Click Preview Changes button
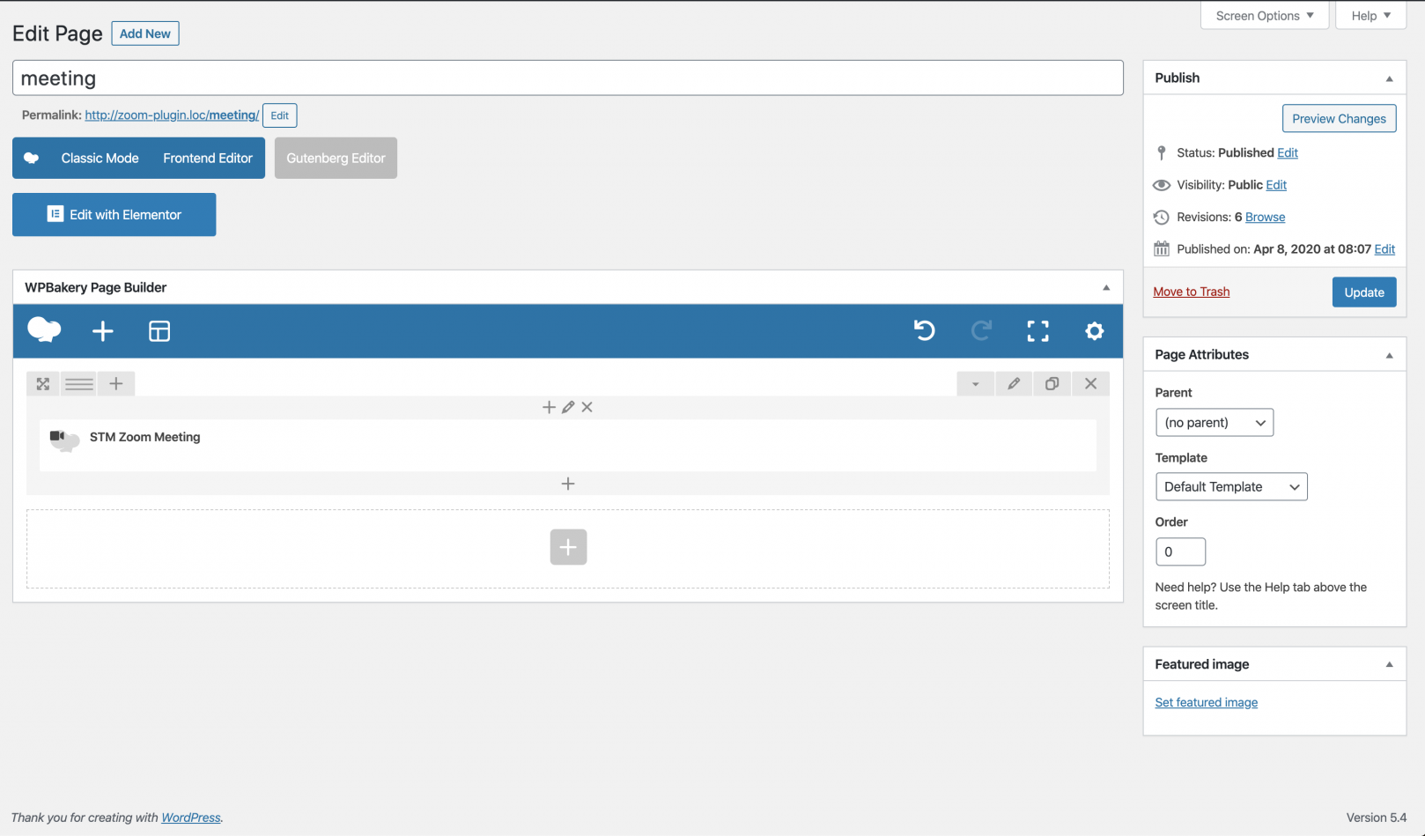Screen dimensions: 1425x836 click(1339, 119)
